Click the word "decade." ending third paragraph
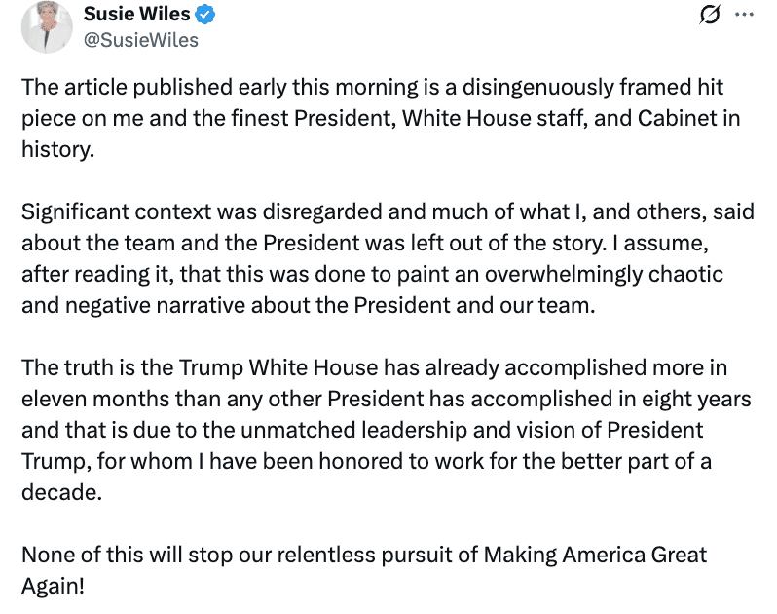This screenshot has width=777, height=614. point(60,493)
